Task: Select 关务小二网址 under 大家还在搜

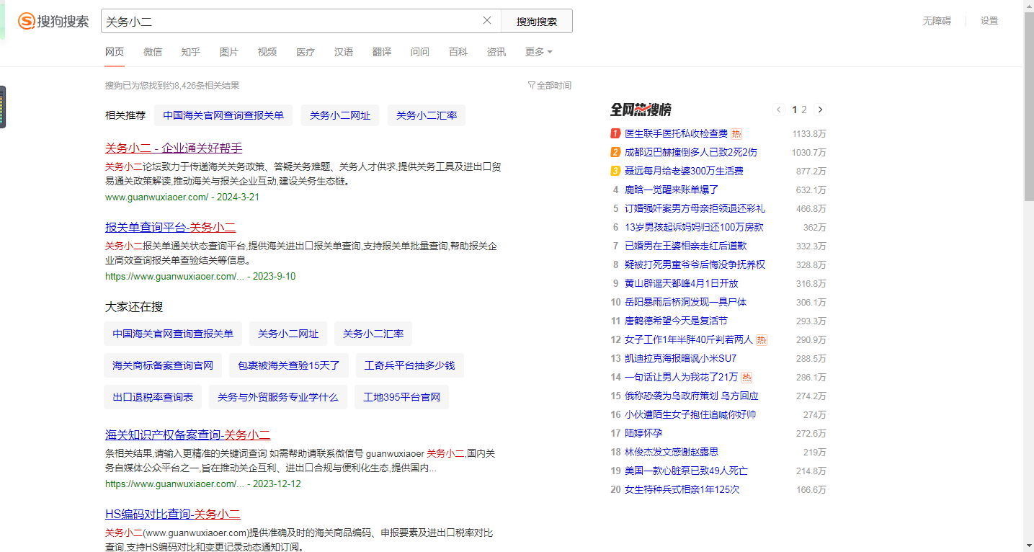Action: point(288,334)
